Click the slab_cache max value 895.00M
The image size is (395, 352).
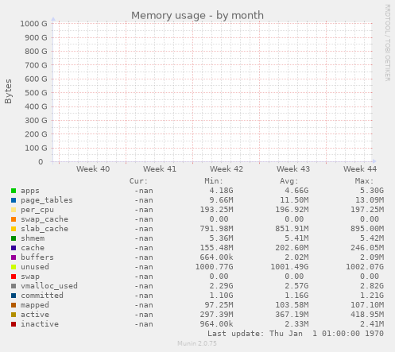coord(367,229)
